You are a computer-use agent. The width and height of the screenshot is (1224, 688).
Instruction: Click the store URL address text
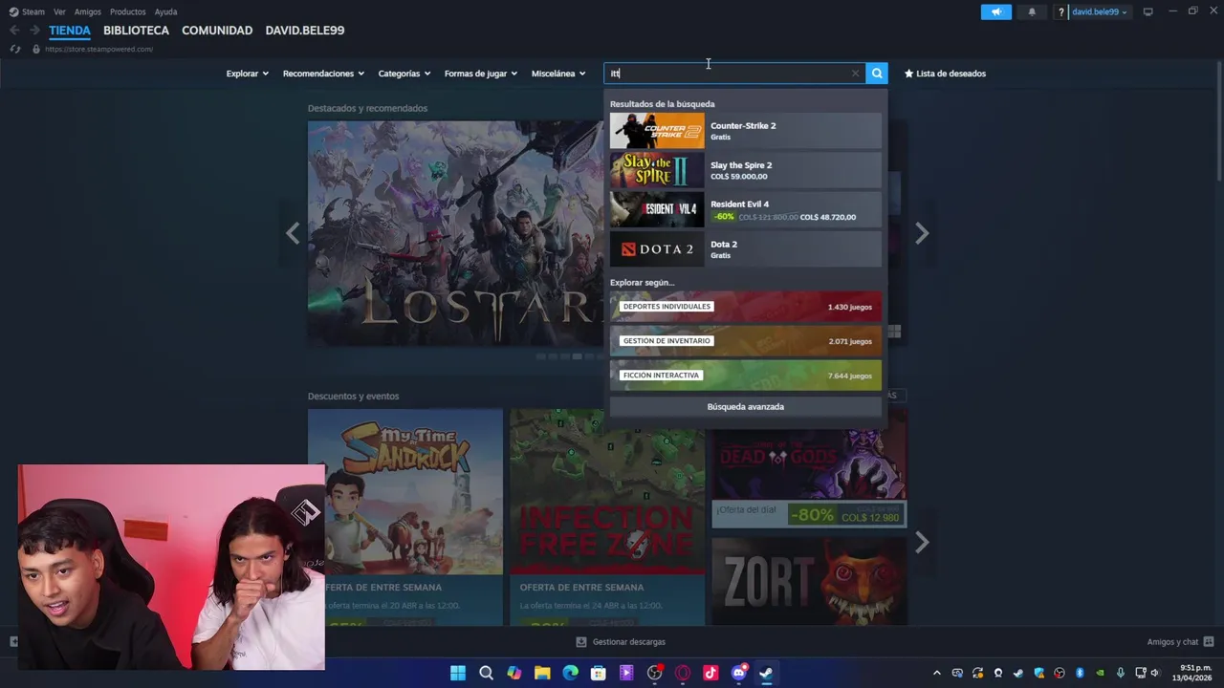tap(98, 49)
